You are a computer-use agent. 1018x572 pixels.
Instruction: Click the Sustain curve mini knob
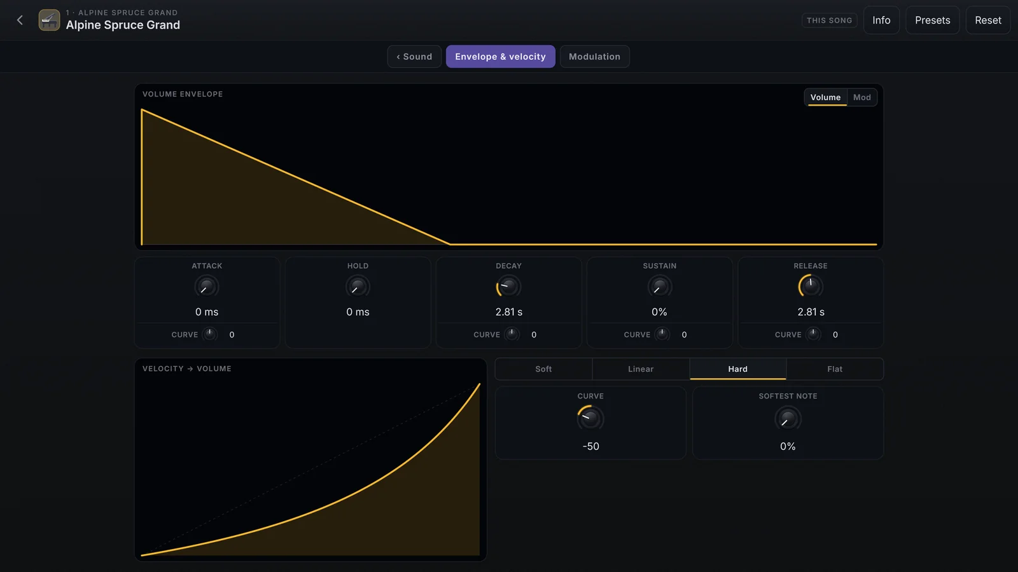pyautogui.click(x=662, y=334)
